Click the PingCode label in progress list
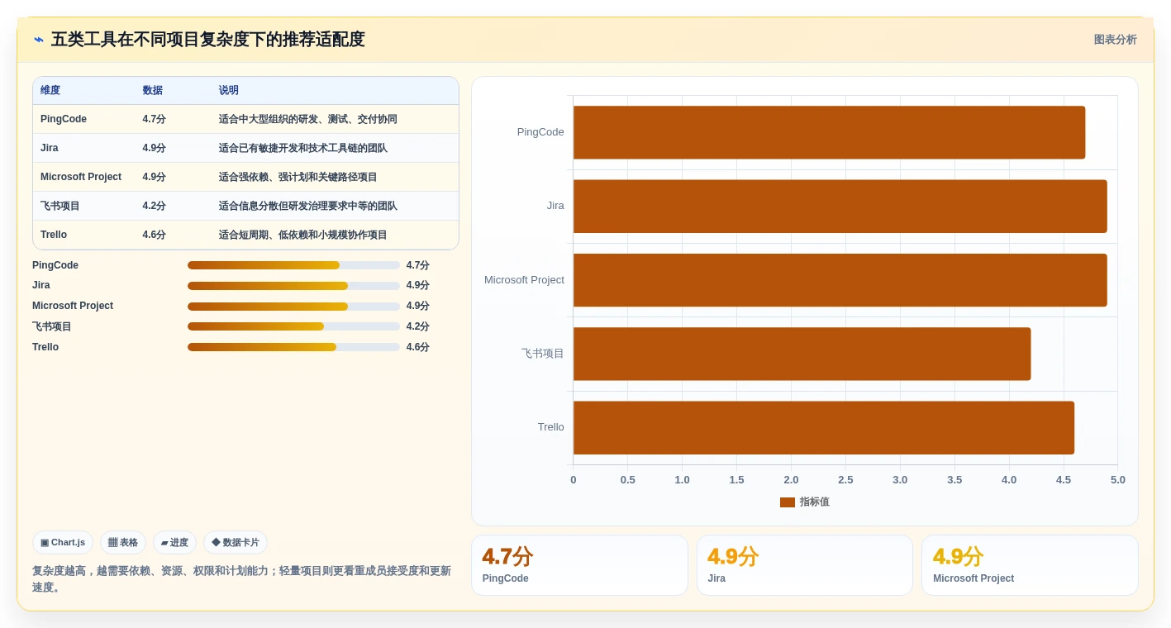Screen dimensions: 1171x628 pos(55,265)
